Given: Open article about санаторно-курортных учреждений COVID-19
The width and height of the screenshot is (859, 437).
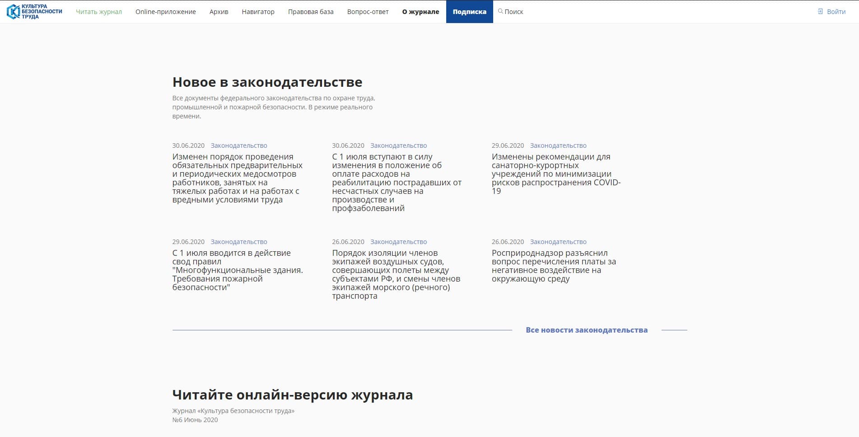Looking at the screenshot, I should tap(556, 174).
